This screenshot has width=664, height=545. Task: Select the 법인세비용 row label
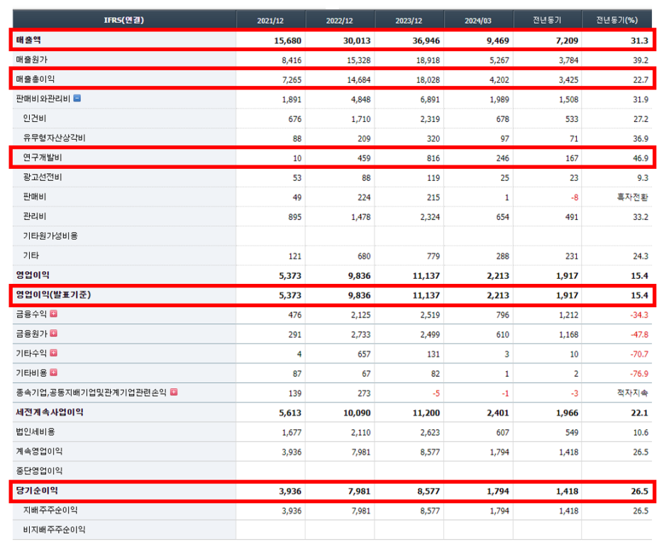point(35,431)
